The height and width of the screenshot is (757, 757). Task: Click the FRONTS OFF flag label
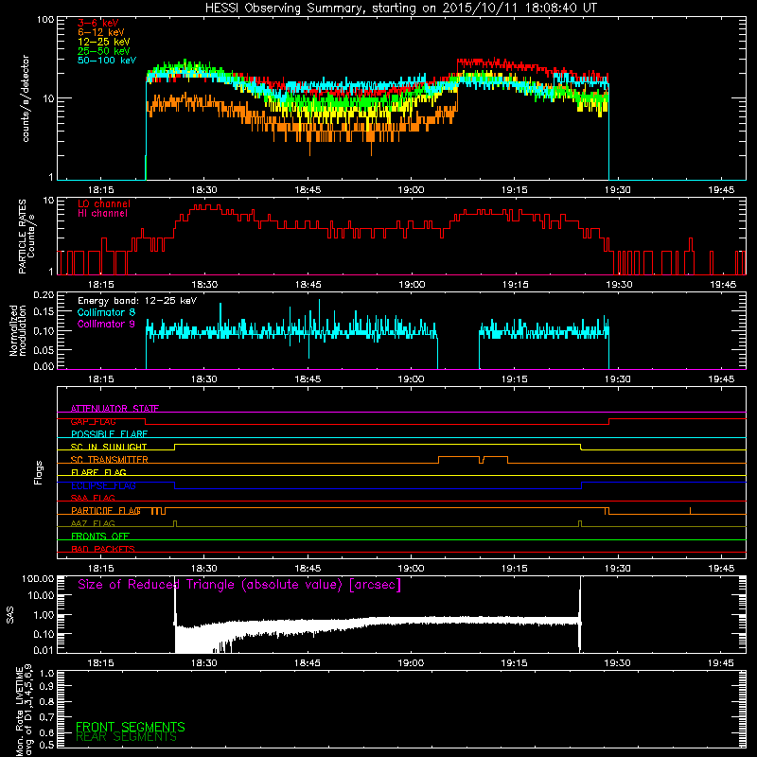[100, 536]
